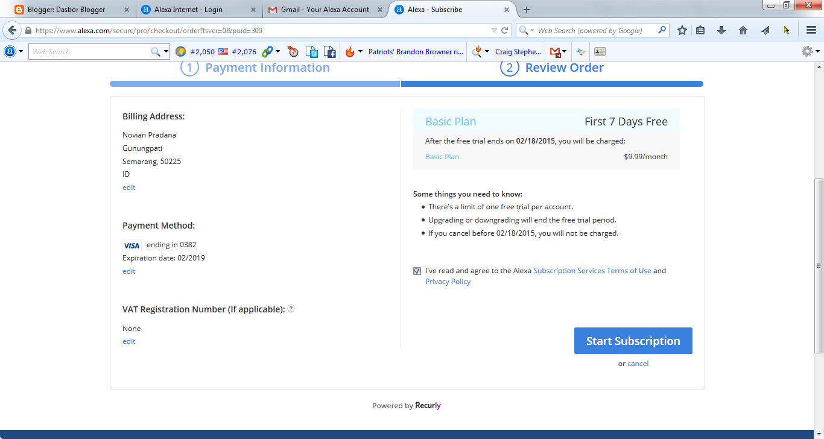Open the Craig Stephe... hot search link
The height and width of the screenshot is (439, 824).
(518, 52)
